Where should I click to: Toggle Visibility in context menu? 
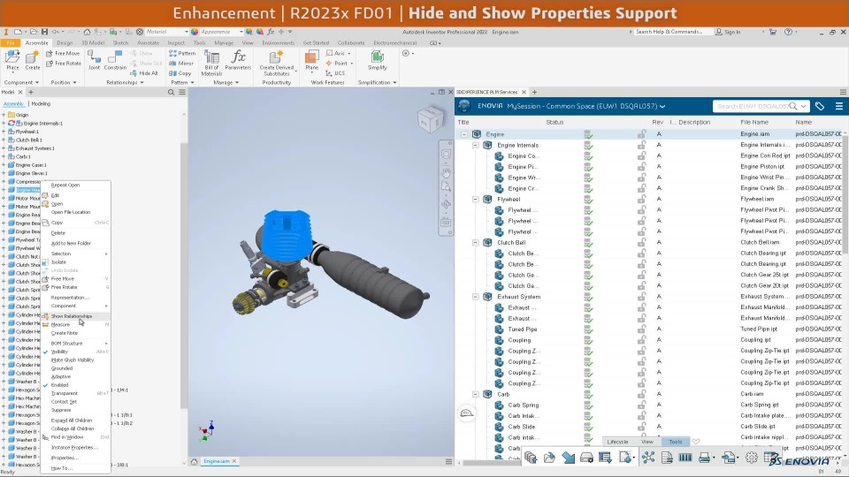pyautogui.click(x=59, y=352)
